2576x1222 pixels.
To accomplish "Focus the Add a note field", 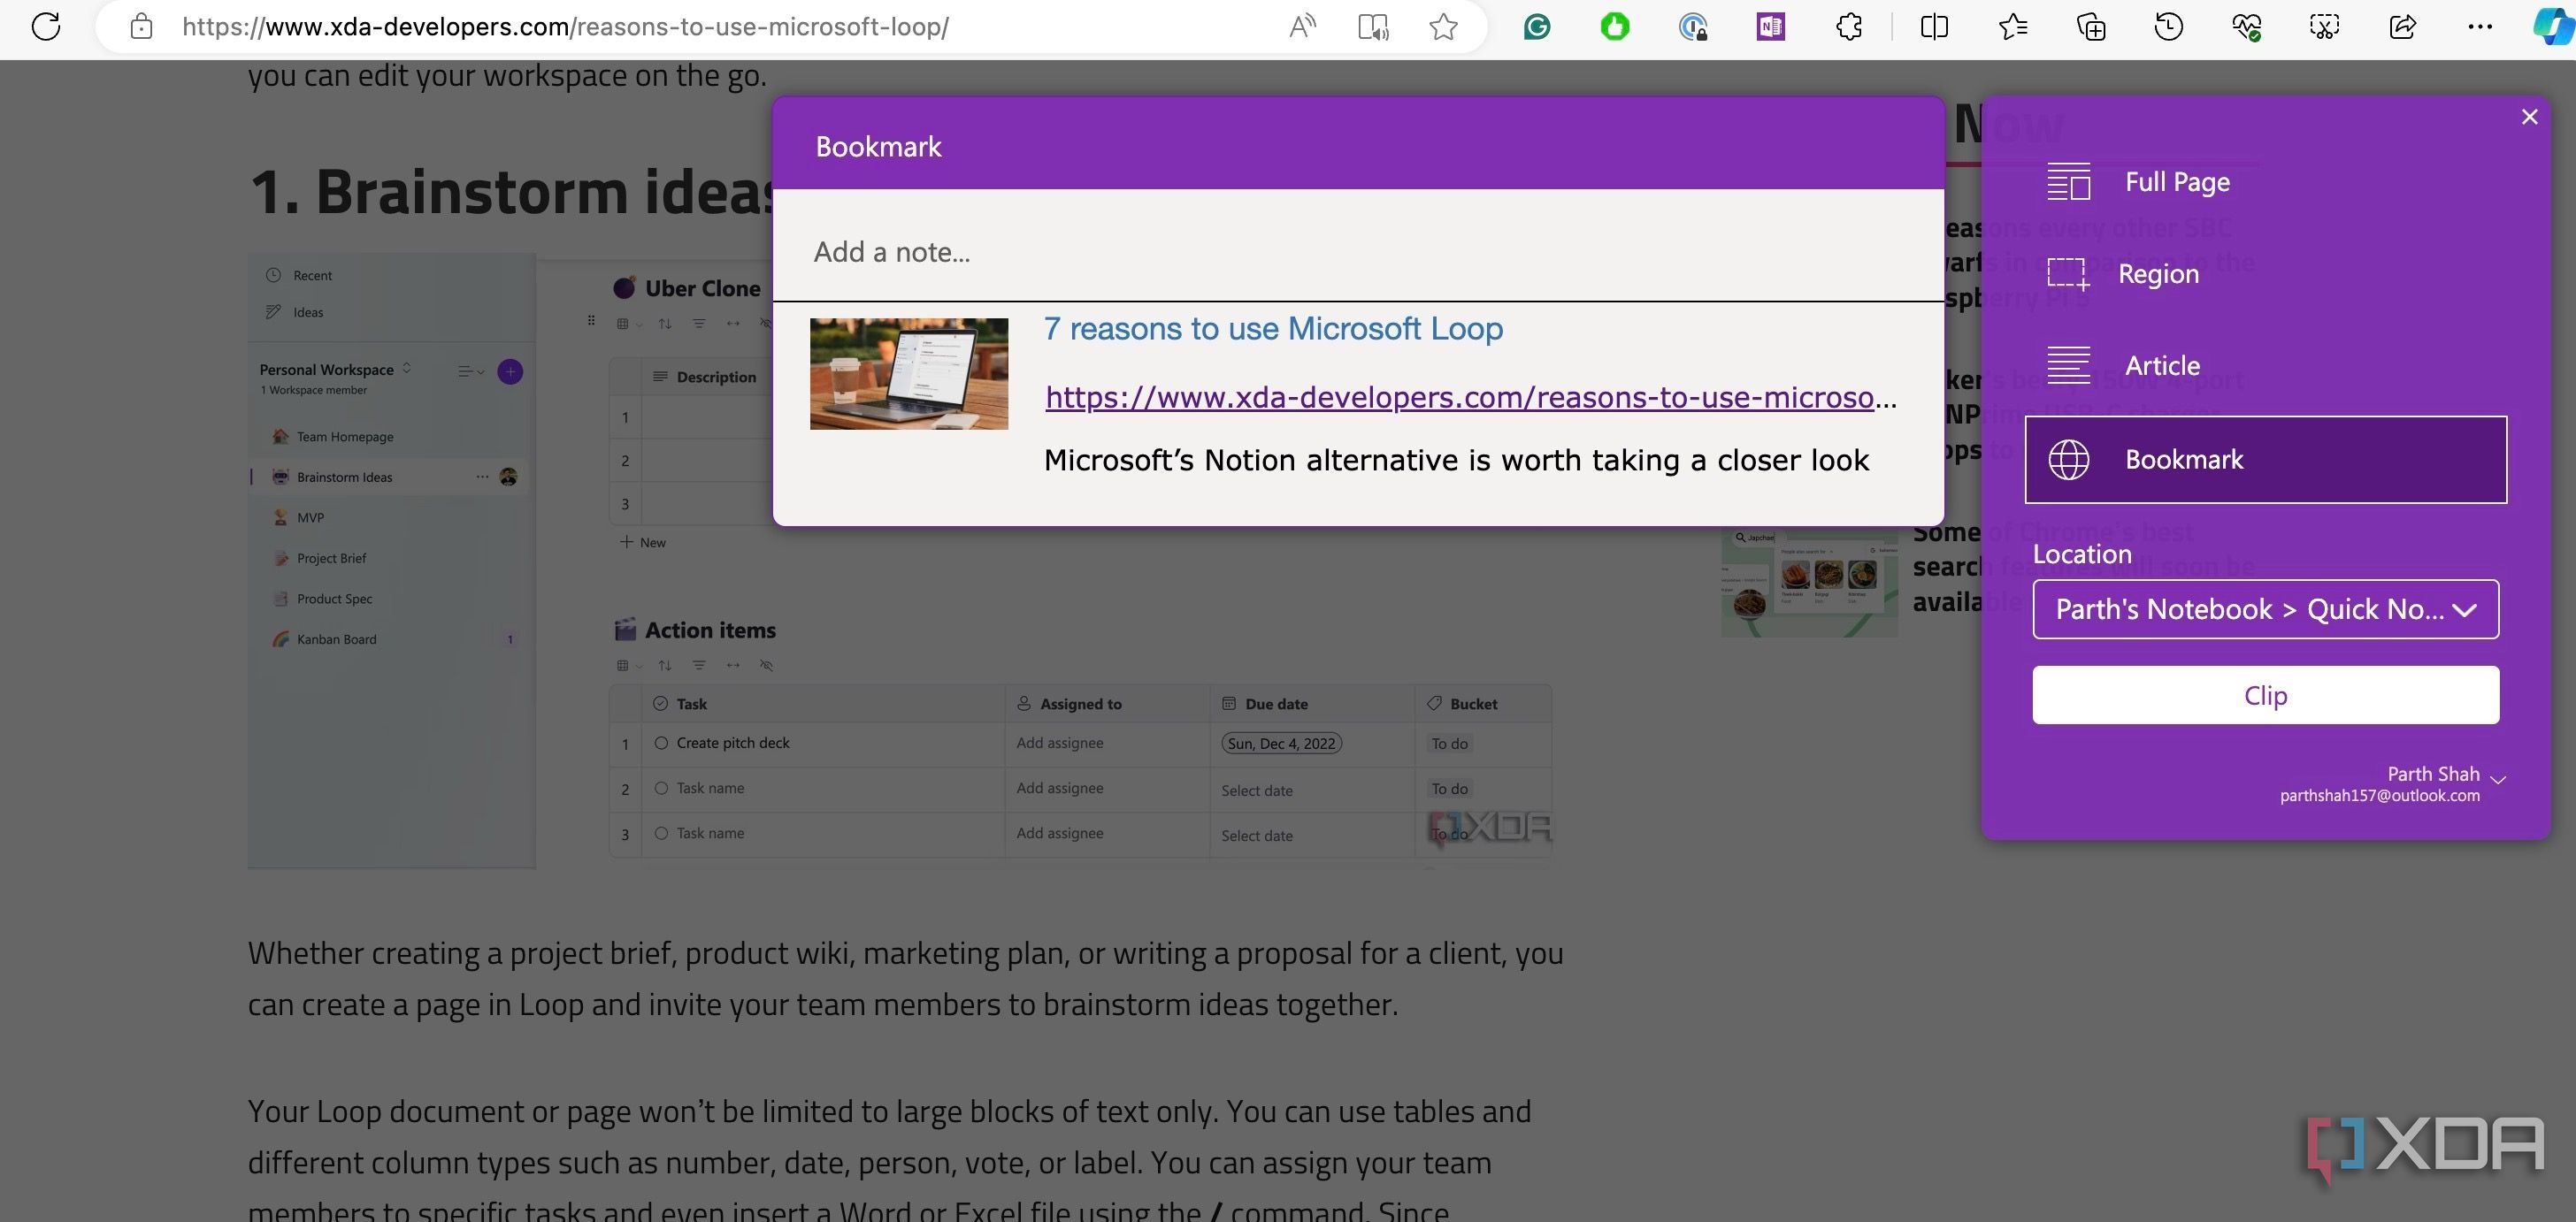I will pyautogui.click(x=1358, y=252).
